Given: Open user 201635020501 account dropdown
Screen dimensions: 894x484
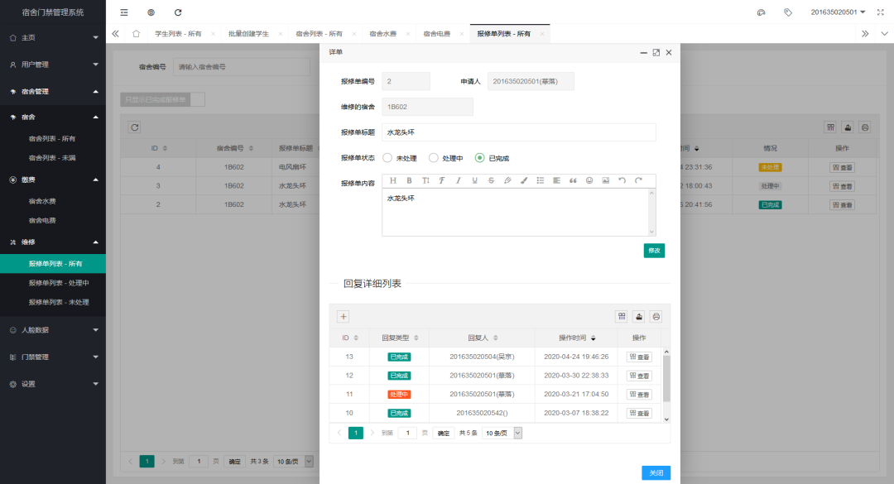Looking at the screenshot, I should (838, 12).
